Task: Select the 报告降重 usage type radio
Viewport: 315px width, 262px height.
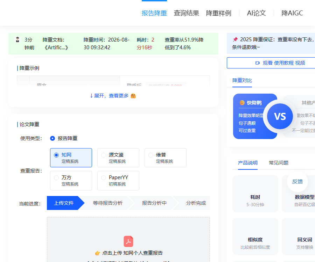Action: click(x=52, y=138)
